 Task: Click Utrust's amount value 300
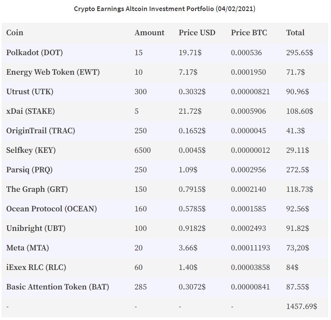(141, 92)
